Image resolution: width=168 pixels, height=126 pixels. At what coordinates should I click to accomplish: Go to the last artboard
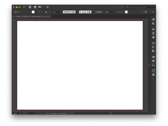[x=41, y=113]
